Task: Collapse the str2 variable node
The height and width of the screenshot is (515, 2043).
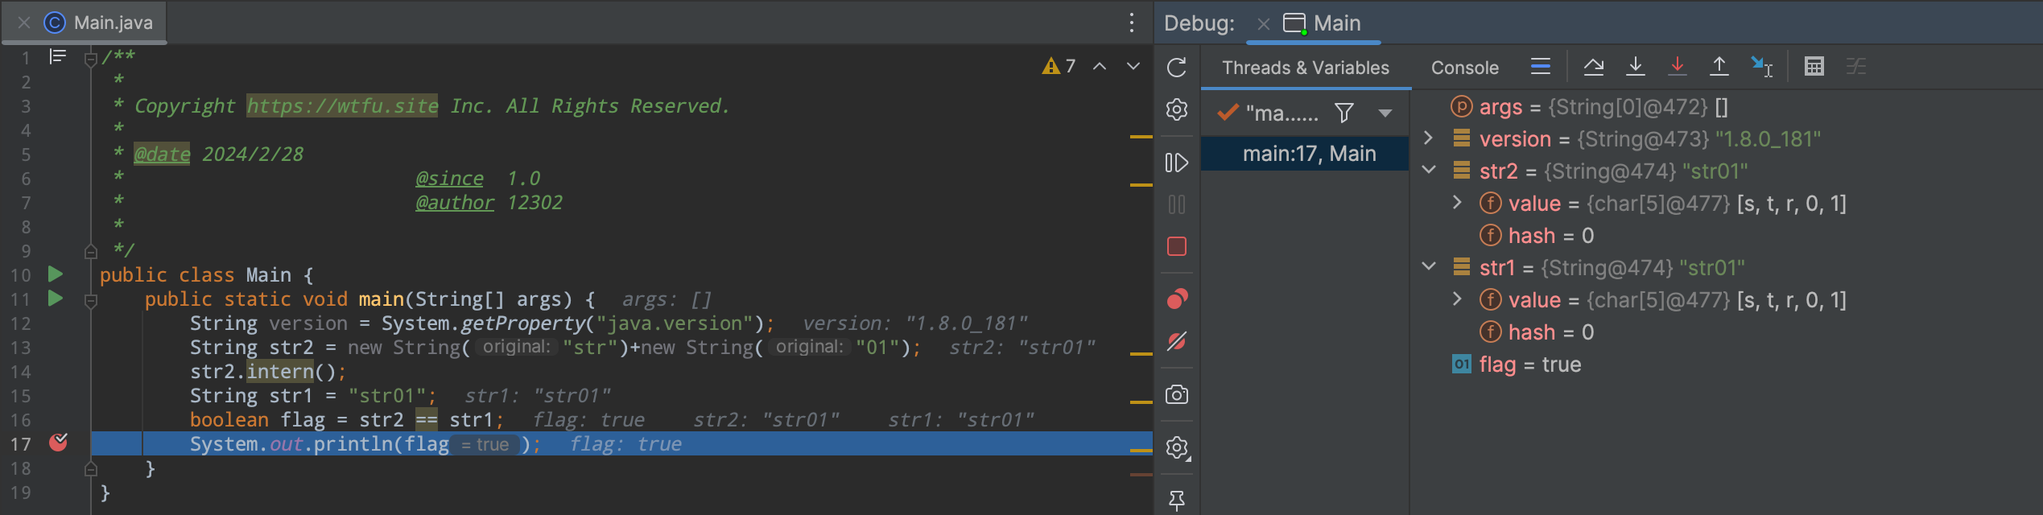Action: tap(1428, 171)
